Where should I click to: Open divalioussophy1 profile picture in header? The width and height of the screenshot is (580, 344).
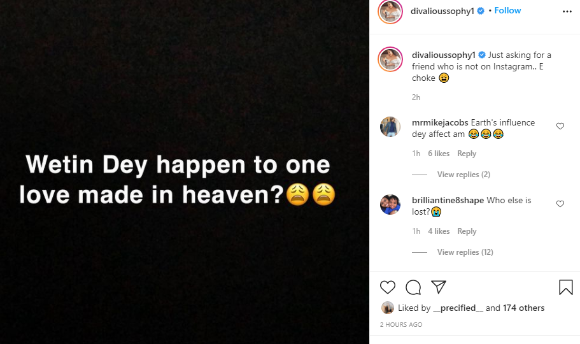point(390,11)
